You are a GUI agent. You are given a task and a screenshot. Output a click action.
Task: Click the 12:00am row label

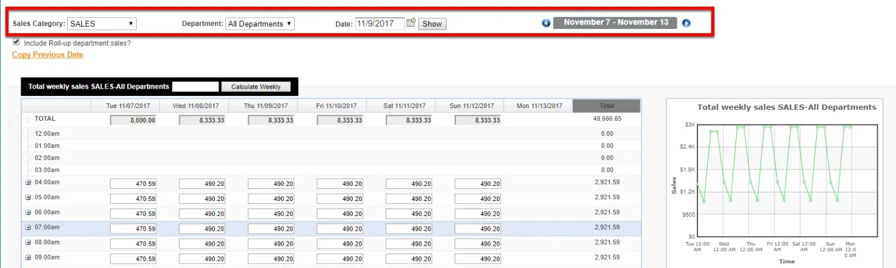coord(47,133)
